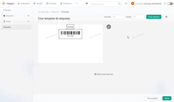Click the refresh icon in top bar
Image resolution: width=174 pixels, height=102 pixels.
tap(165, 4)
